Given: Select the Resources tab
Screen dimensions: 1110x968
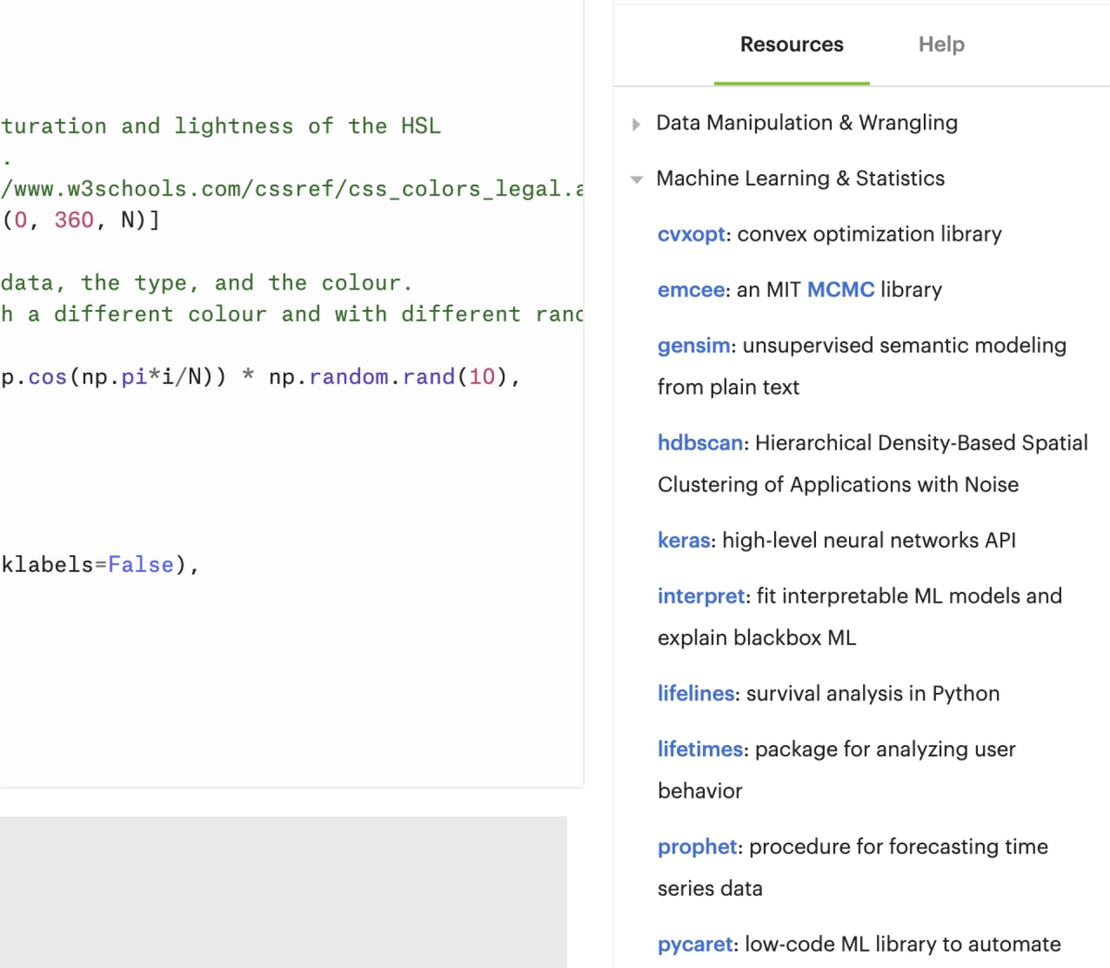Looking at the screenshot, I should tap(791, 44).
